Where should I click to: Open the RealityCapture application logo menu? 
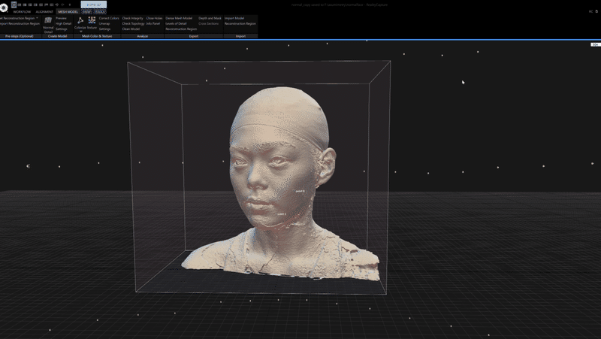[x=4, y=8]
